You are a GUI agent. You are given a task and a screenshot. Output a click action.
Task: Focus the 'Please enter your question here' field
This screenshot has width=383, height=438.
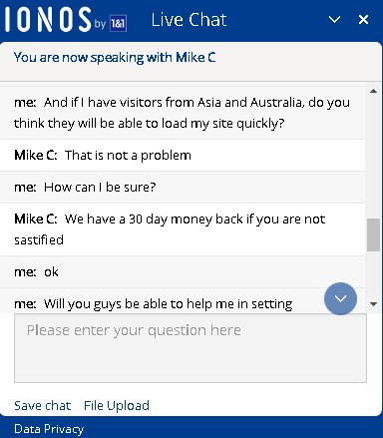[x=191, y=348]
